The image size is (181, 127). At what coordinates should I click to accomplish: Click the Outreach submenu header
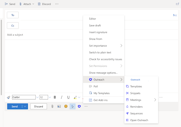coord(135,80)
